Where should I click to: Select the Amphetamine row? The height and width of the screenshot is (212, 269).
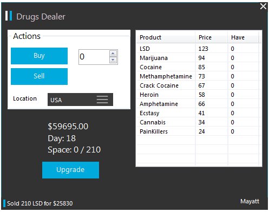[x=199, y=104]
